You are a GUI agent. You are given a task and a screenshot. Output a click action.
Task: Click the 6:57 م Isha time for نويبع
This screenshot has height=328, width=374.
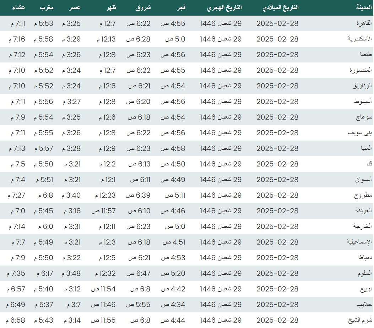(16, 289)
